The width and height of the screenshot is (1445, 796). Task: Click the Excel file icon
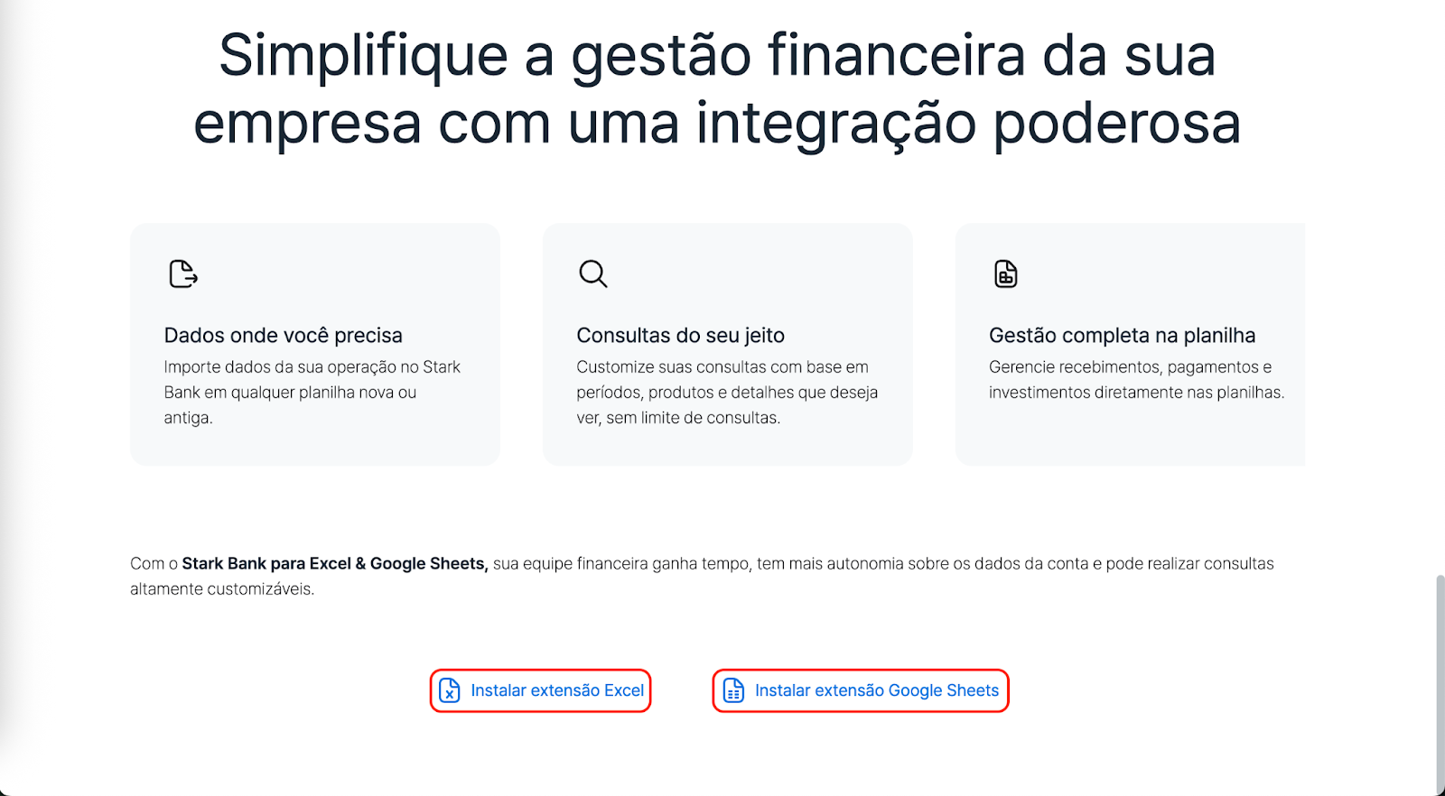(x=450, y=690)
